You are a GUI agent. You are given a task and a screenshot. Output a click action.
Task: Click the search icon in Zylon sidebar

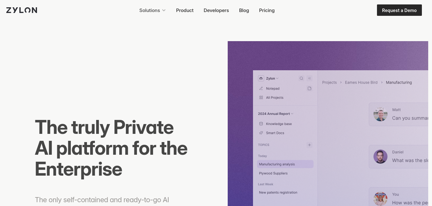pyautogui.click(x=301, y=78)
